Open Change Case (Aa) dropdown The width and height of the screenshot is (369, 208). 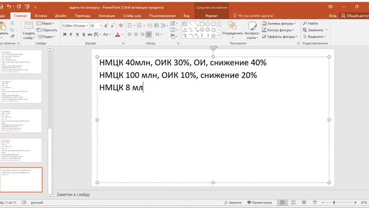pyautogui.click(x=107, y=35)
